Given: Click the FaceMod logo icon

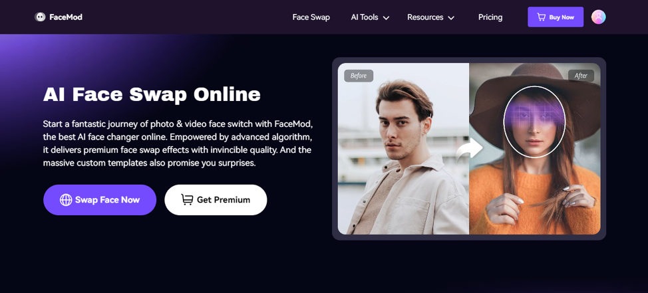Looking at the screenshot, I should 40,17.
